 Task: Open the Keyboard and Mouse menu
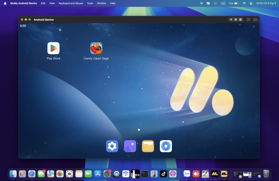[71, 3]
